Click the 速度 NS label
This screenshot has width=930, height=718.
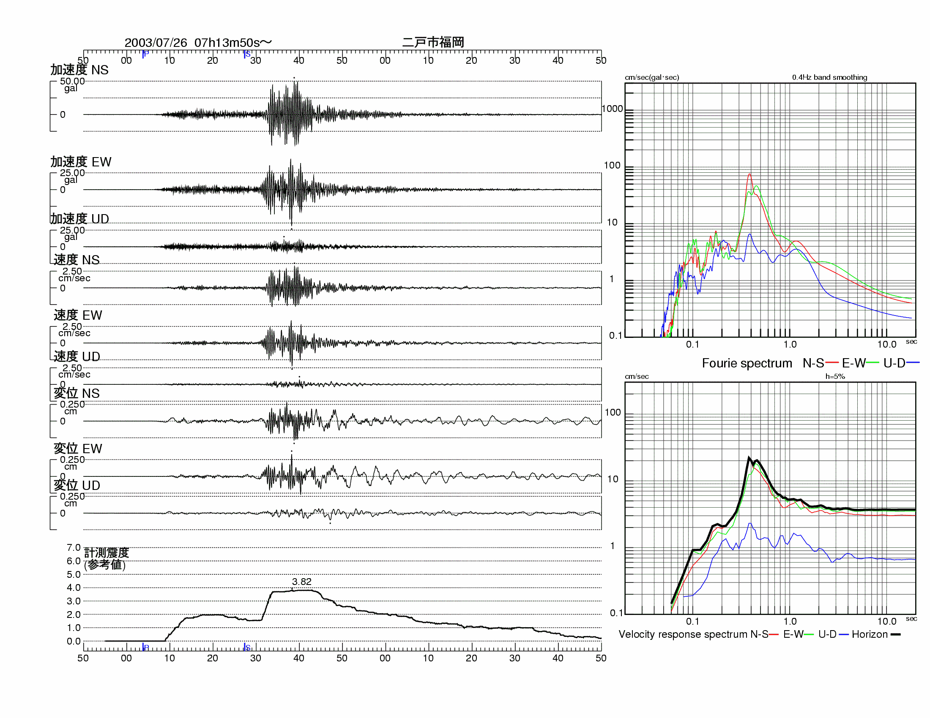[x=77, y=259]
